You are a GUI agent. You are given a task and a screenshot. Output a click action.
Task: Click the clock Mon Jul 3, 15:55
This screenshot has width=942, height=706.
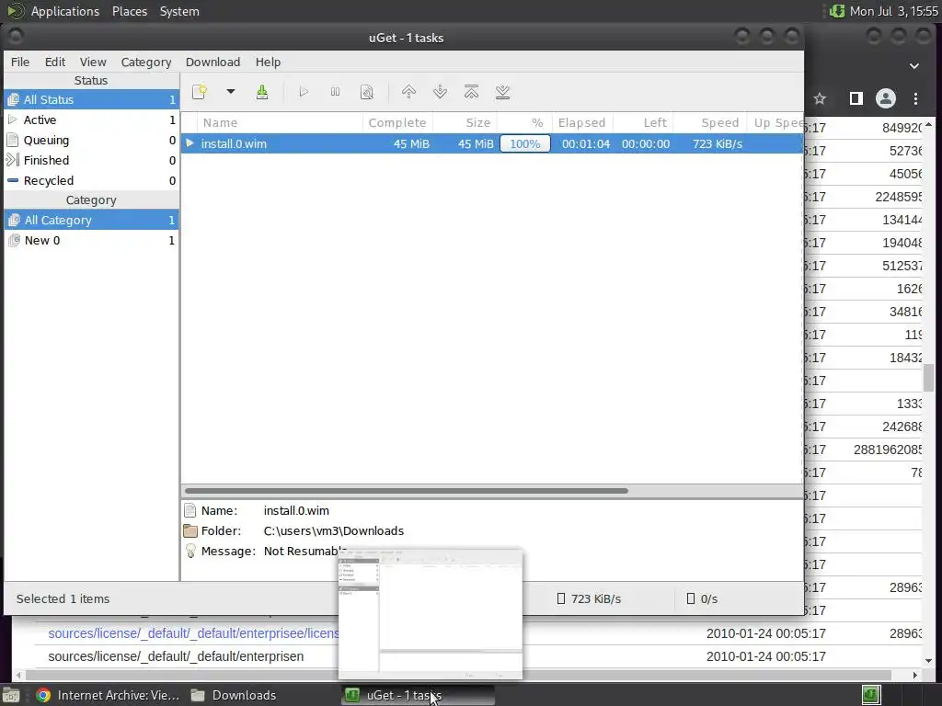pos(894,11)
